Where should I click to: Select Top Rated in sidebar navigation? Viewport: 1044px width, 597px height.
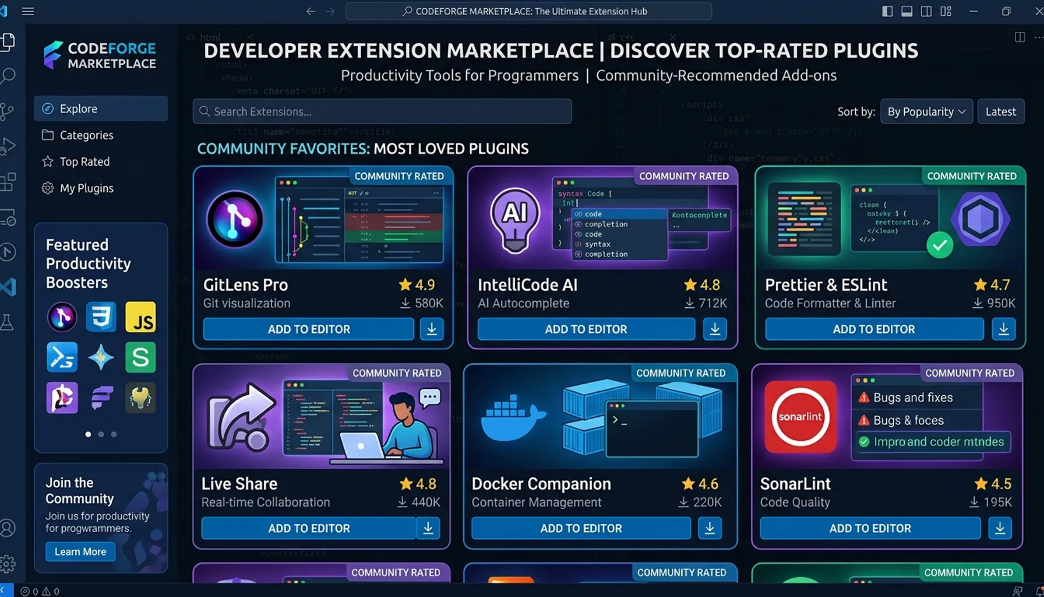[84, 161]
